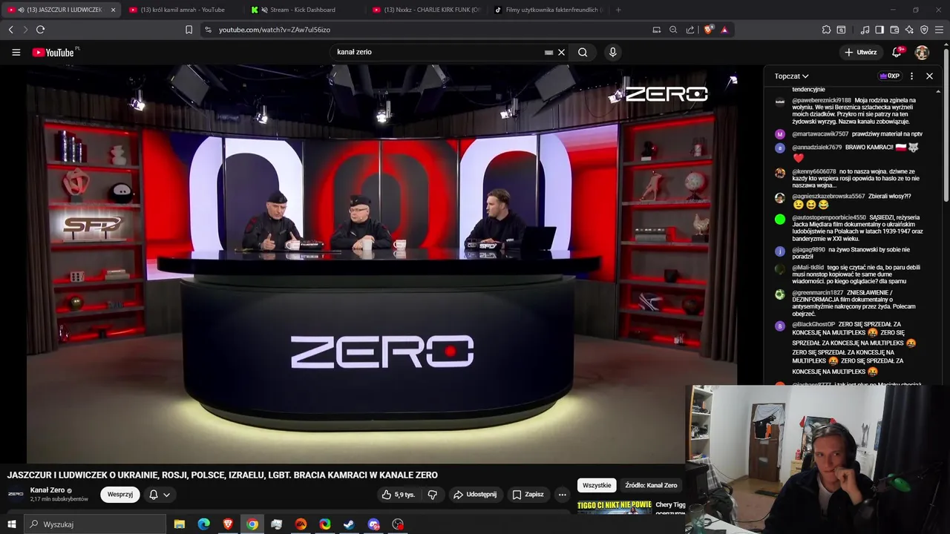The image size is (950, 534).
Task: Click Kanał Zero channel avatar
Action: pos(16,494)
